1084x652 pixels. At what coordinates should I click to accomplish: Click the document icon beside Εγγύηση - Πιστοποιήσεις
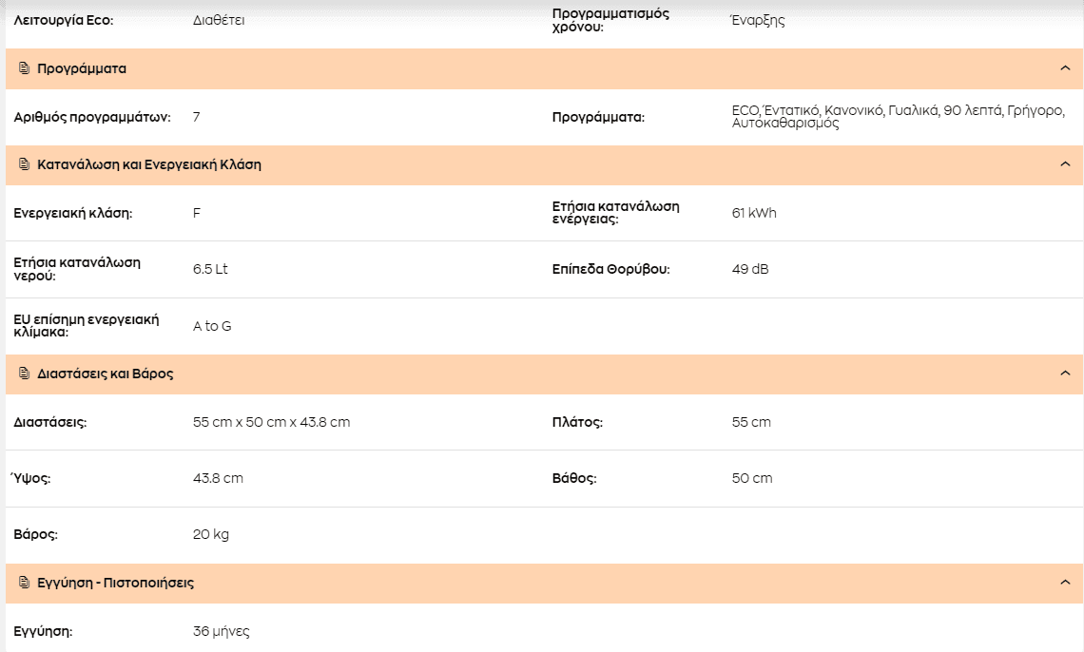click(x=24, y=583)
